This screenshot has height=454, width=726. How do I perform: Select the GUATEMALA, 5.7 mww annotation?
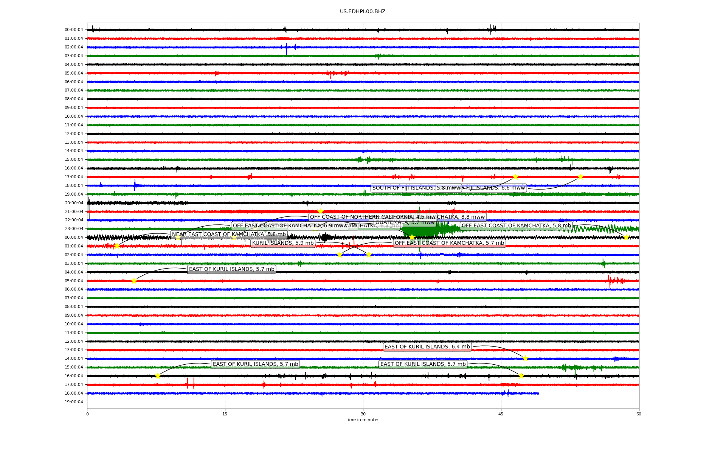coord(405,222)
